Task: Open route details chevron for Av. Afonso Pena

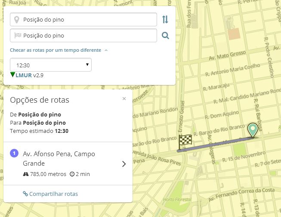Action: click(x=124, y=164)
